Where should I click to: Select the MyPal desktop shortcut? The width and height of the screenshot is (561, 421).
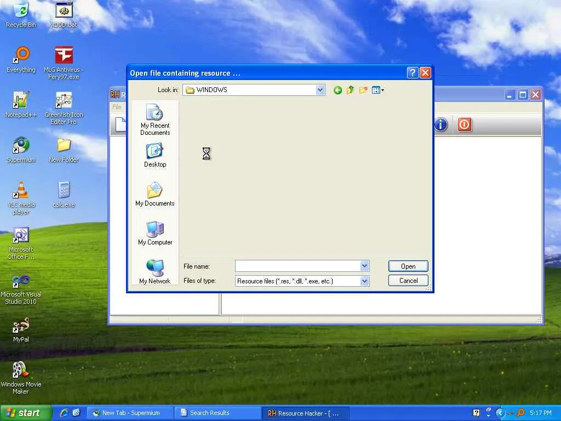(21, 329)
